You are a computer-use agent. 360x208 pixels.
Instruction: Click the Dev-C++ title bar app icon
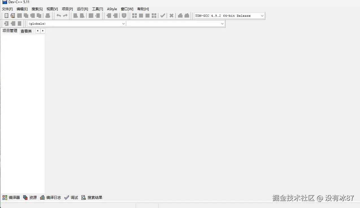5,2
